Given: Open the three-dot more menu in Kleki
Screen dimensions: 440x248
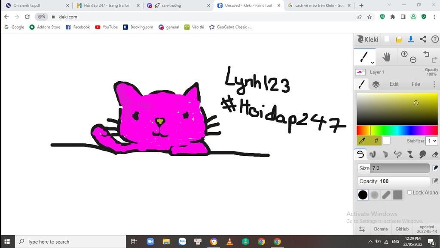Looking at the screenshot, I should pyautogui.click(x=434, y=84).
